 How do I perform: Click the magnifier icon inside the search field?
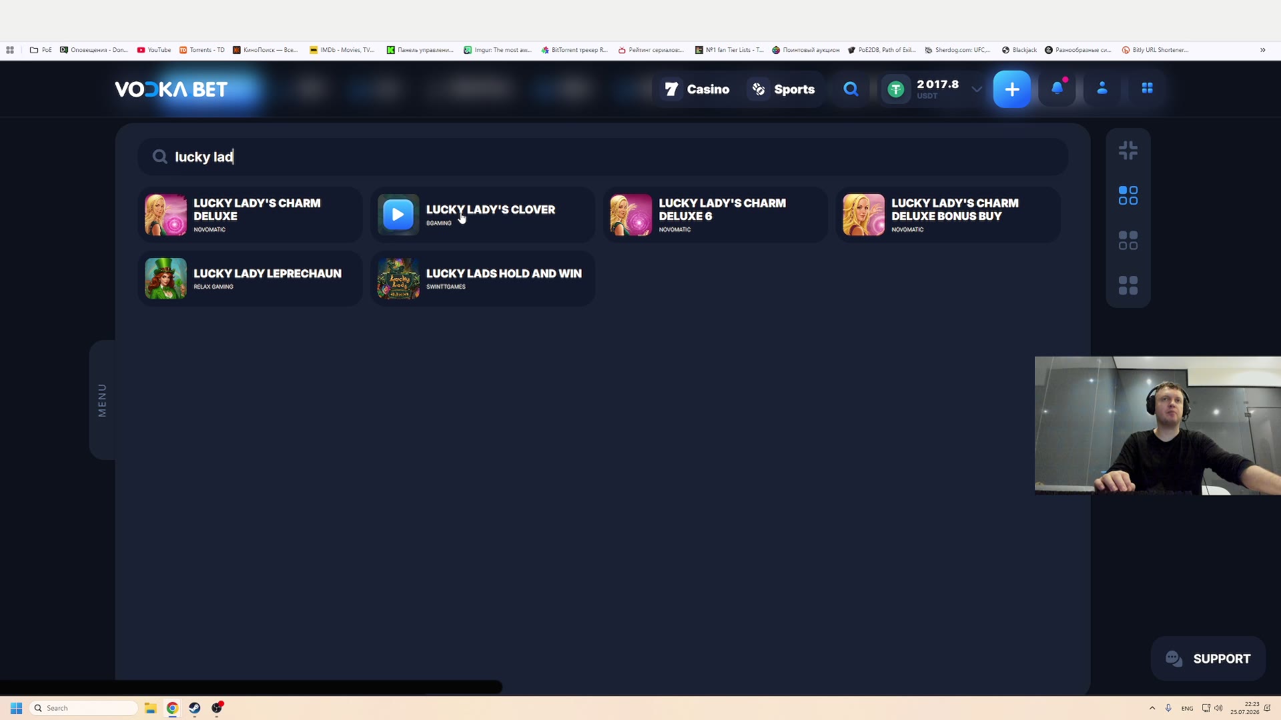click(x=159, y=157)
